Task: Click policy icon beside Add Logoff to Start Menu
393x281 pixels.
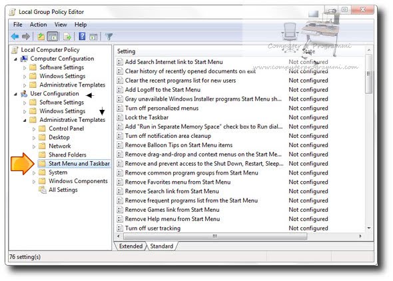Action: 120,90
